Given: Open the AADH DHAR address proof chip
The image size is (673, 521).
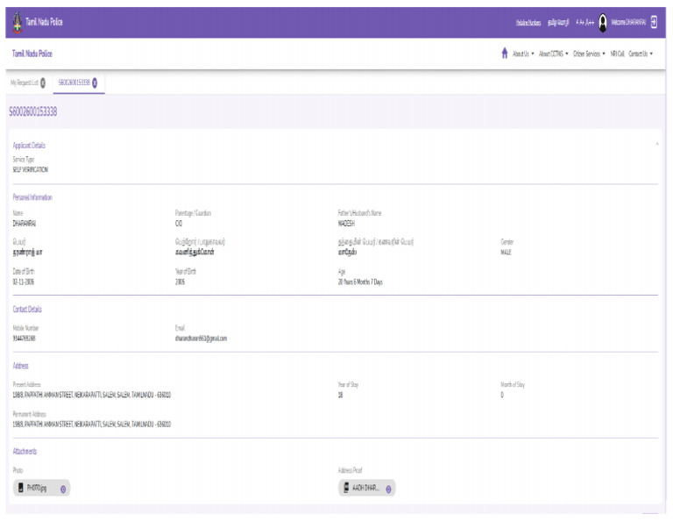Looking at the screenshot, I should click(x=367, y=488).
